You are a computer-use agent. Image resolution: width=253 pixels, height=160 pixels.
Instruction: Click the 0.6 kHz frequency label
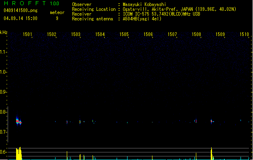[3, 152]
